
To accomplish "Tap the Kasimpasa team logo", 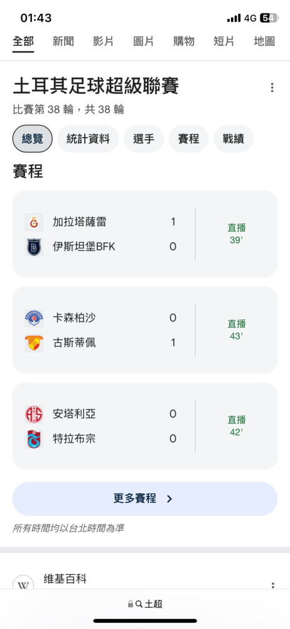I will point(34,318).
